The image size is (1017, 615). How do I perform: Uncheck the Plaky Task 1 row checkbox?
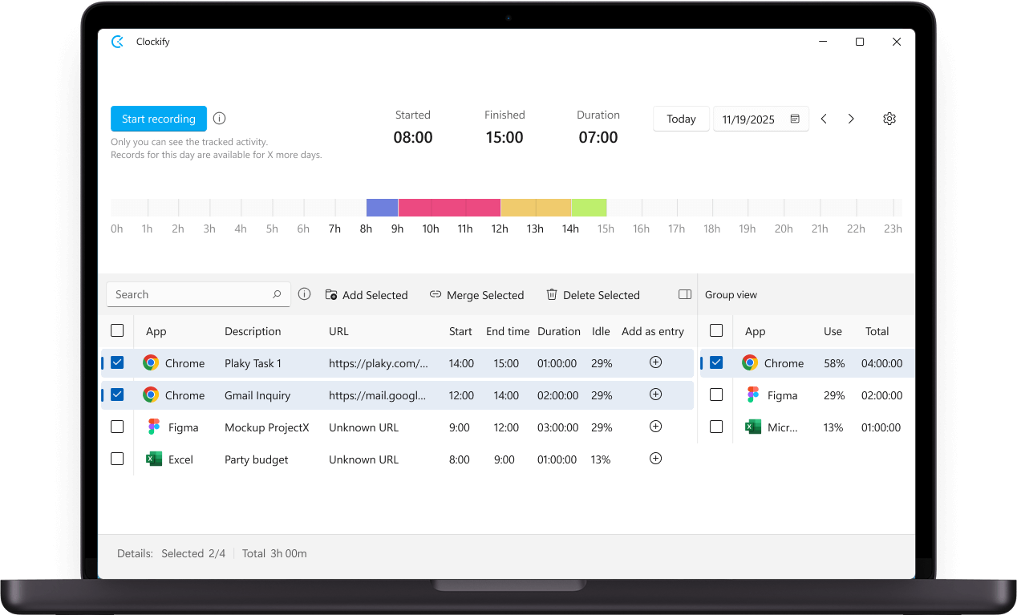(x=117, y=362)
